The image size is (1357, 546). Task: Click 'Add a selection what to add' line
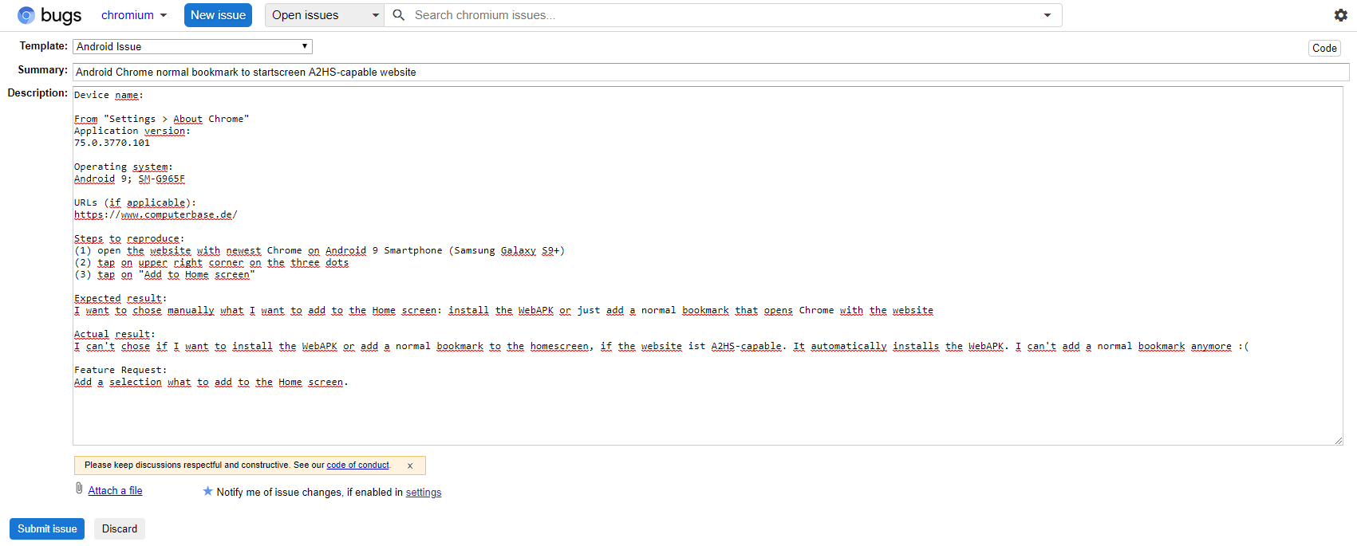(211, 382)
